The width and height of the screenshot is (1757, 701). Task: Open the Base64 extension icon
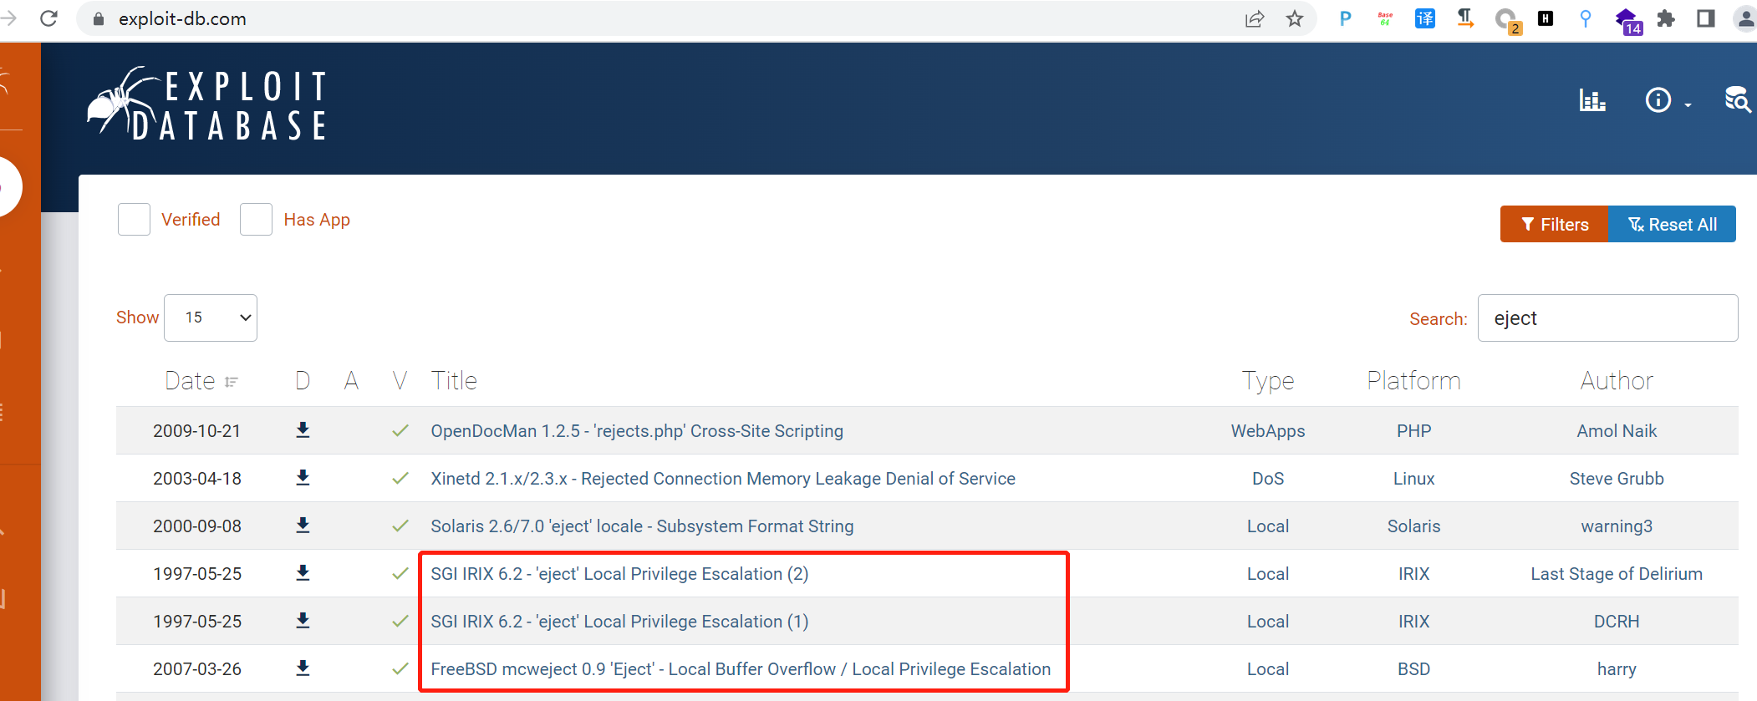coord(1385,18)
